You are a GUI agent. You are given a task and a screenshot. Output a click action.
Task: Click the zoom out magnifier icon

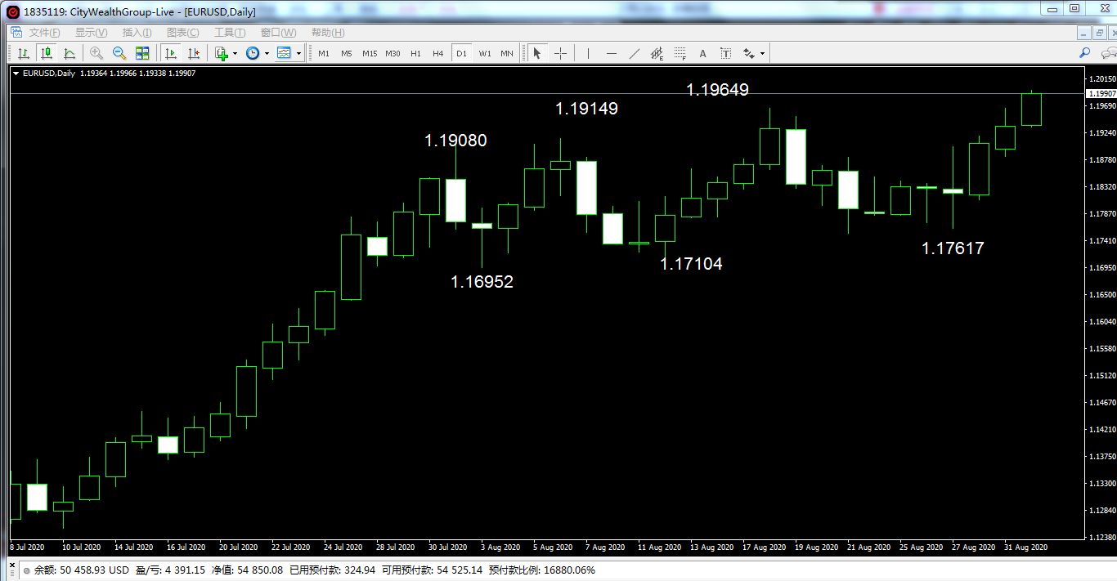[119, 53]
